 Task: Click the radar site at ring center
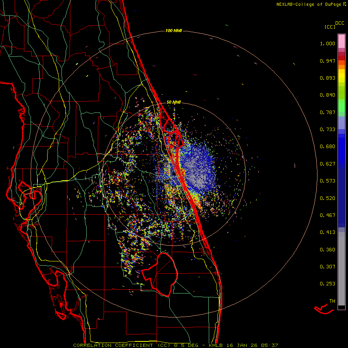(x=174, y=174)
